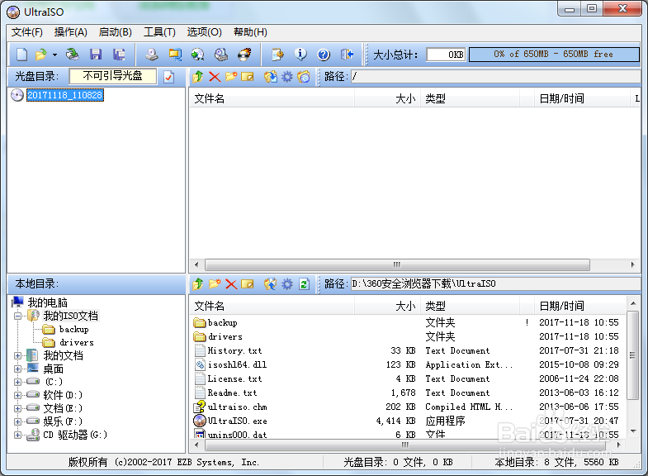Click the image properties checkmark icon
The width and height of the screenshot is (648, 476).
pyautogui.click(x=168, y=77)
